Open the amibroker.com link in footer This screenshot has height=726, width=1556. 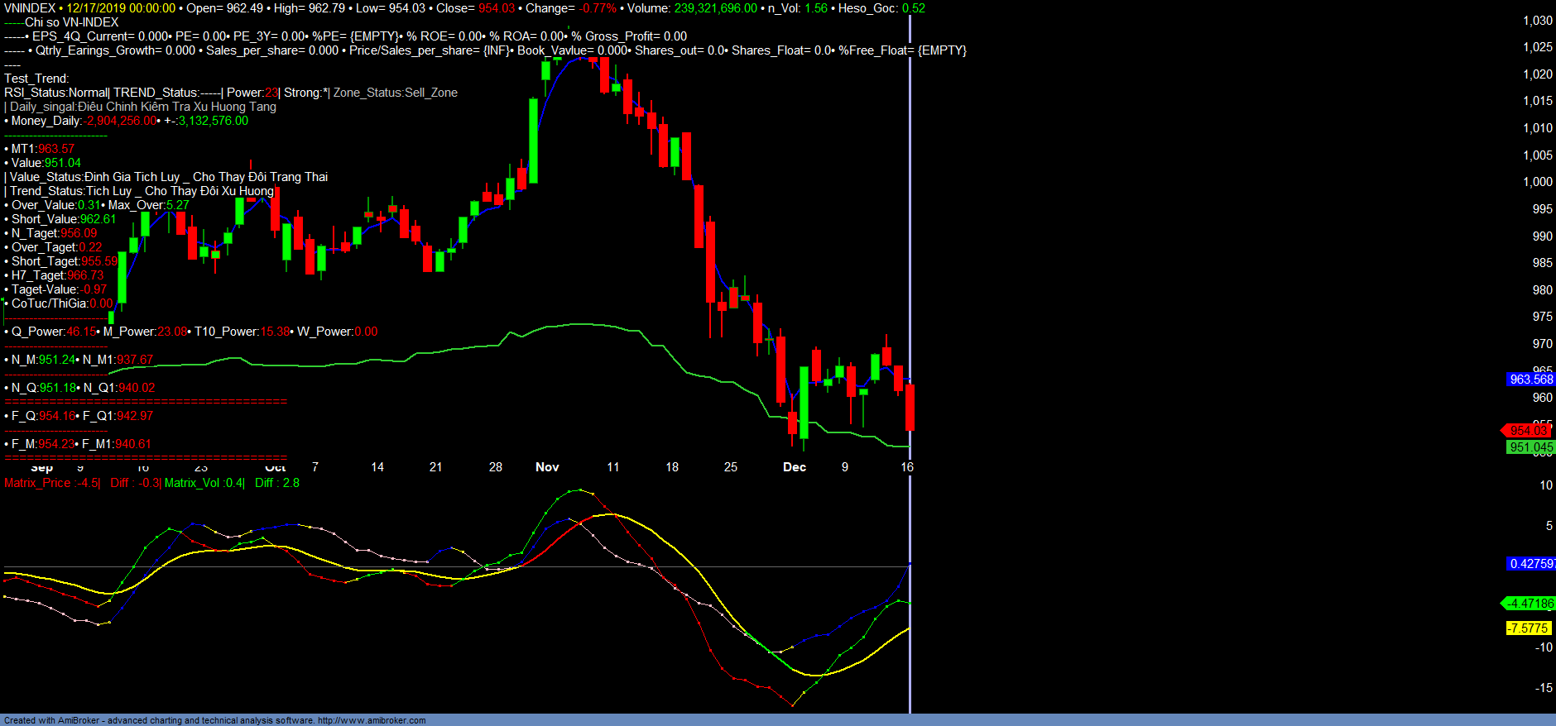click(x=371, y=720)
